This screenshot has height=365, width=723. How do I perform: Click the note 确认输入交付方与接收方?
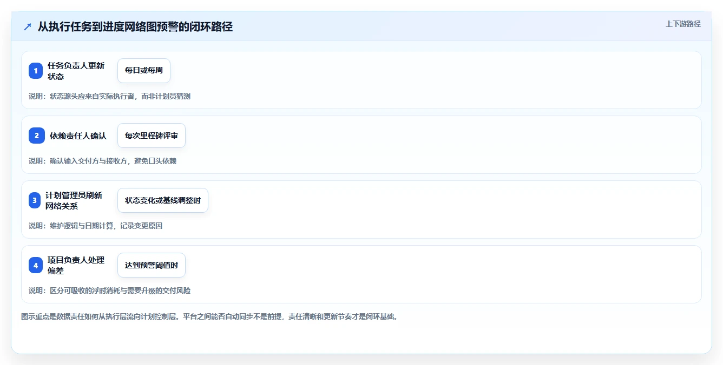[102, 161]
